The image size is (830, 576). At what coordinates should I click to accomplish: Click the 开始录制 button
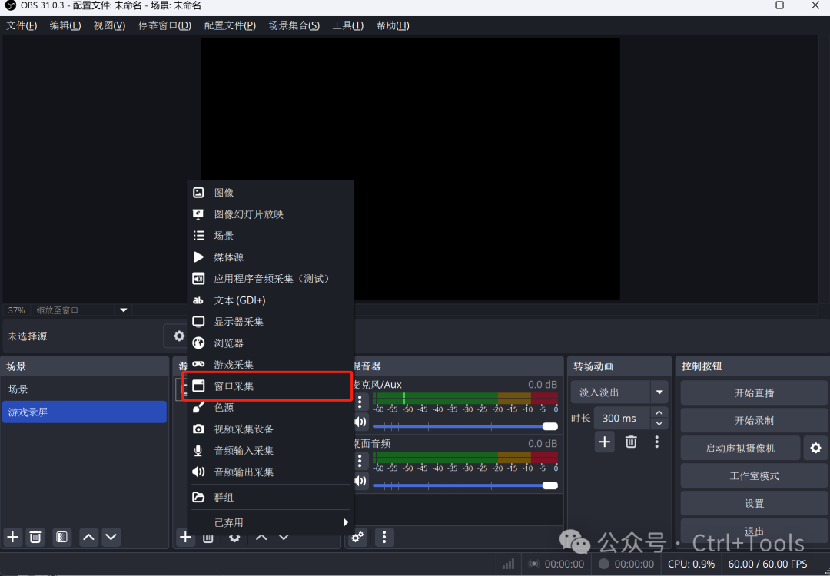[x=754, y=421]
